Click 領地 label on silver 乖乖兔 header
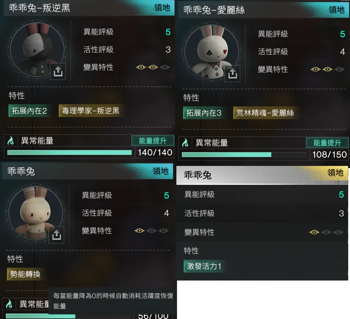The width and height of the screenshot is (350, 319). (x=335, y=173)
